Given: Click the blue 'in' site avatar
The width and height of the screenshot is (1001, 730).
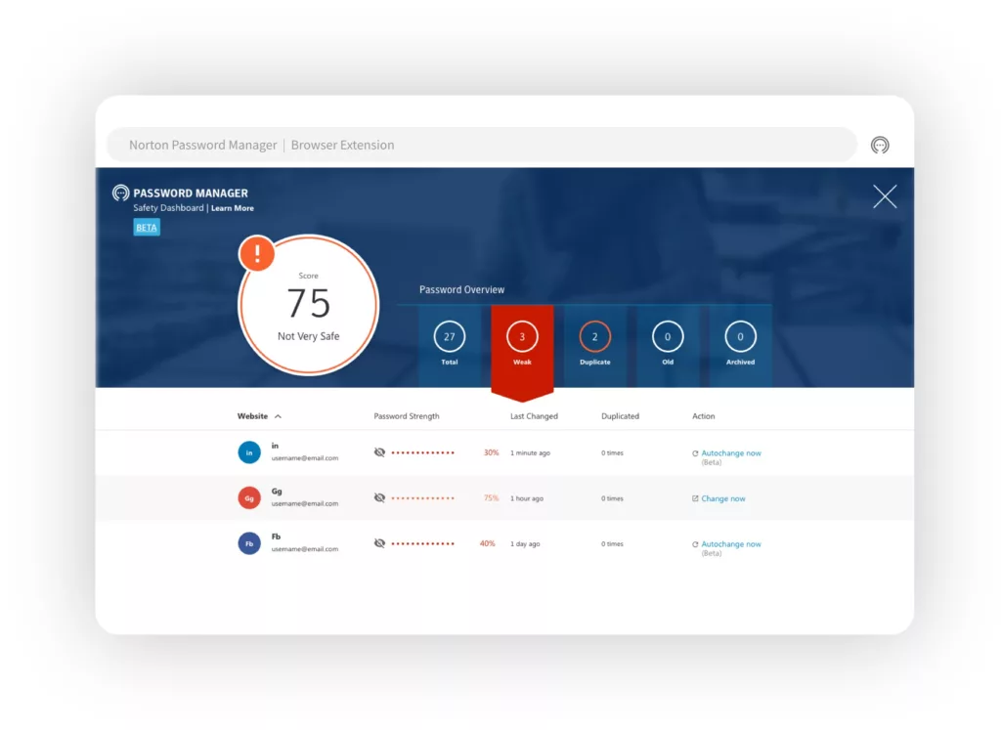Looking at the screenshot, I should click(249, 452).
